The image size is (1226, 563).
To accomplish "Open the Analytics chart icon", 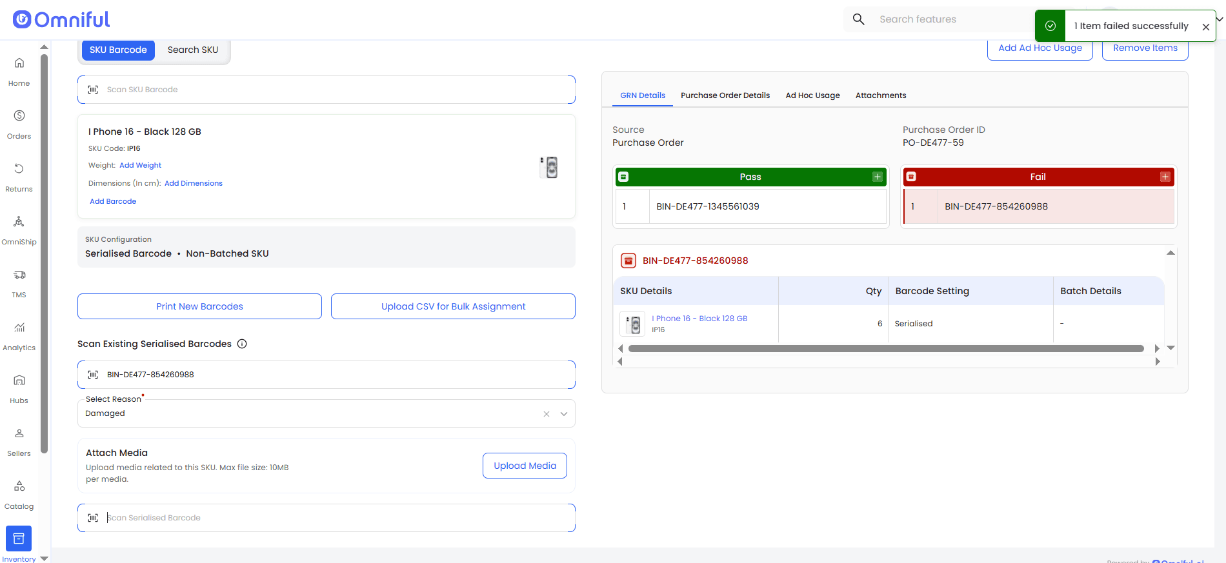I will pos(19,327).
